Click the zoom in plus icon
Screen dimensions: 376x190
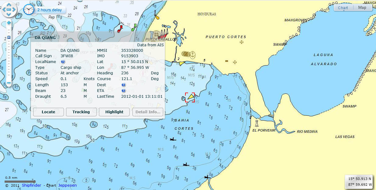(x=9, y=23)
